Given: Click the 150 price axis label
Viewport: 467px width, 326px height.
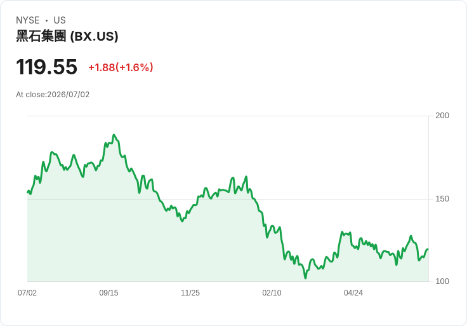Looking at the screenshot, I should pos(442,199).
